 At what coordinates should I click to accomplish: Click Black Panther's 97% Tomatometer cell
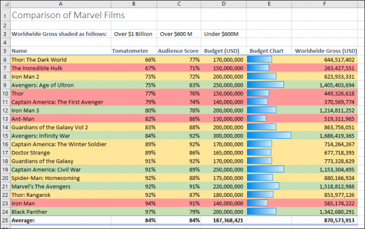(134, 212)
